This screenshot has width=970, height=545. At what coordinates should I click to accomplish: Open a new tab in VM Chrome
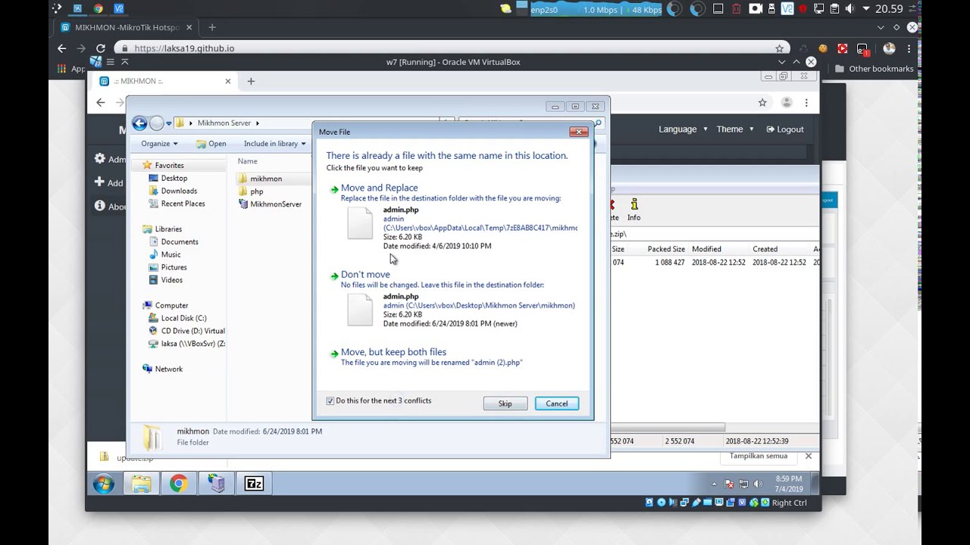(251, 81)
